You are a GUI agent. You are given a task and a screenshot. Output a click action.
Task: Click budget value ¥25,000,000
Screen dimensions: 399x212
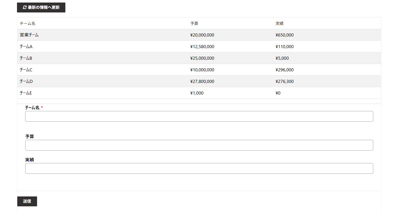tap(202, 58)
